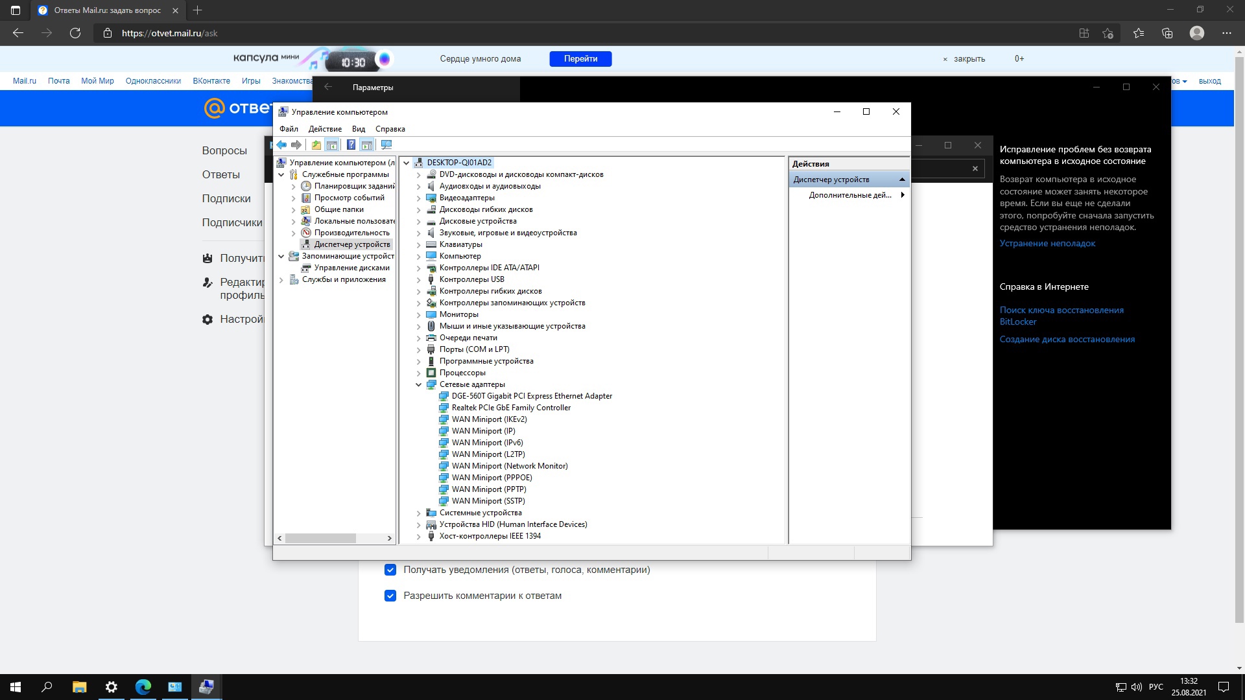The width and height of the screenshot is (1245, 700).
Task: Select the Производительность icon in console tree
Action: click(306, 233)
